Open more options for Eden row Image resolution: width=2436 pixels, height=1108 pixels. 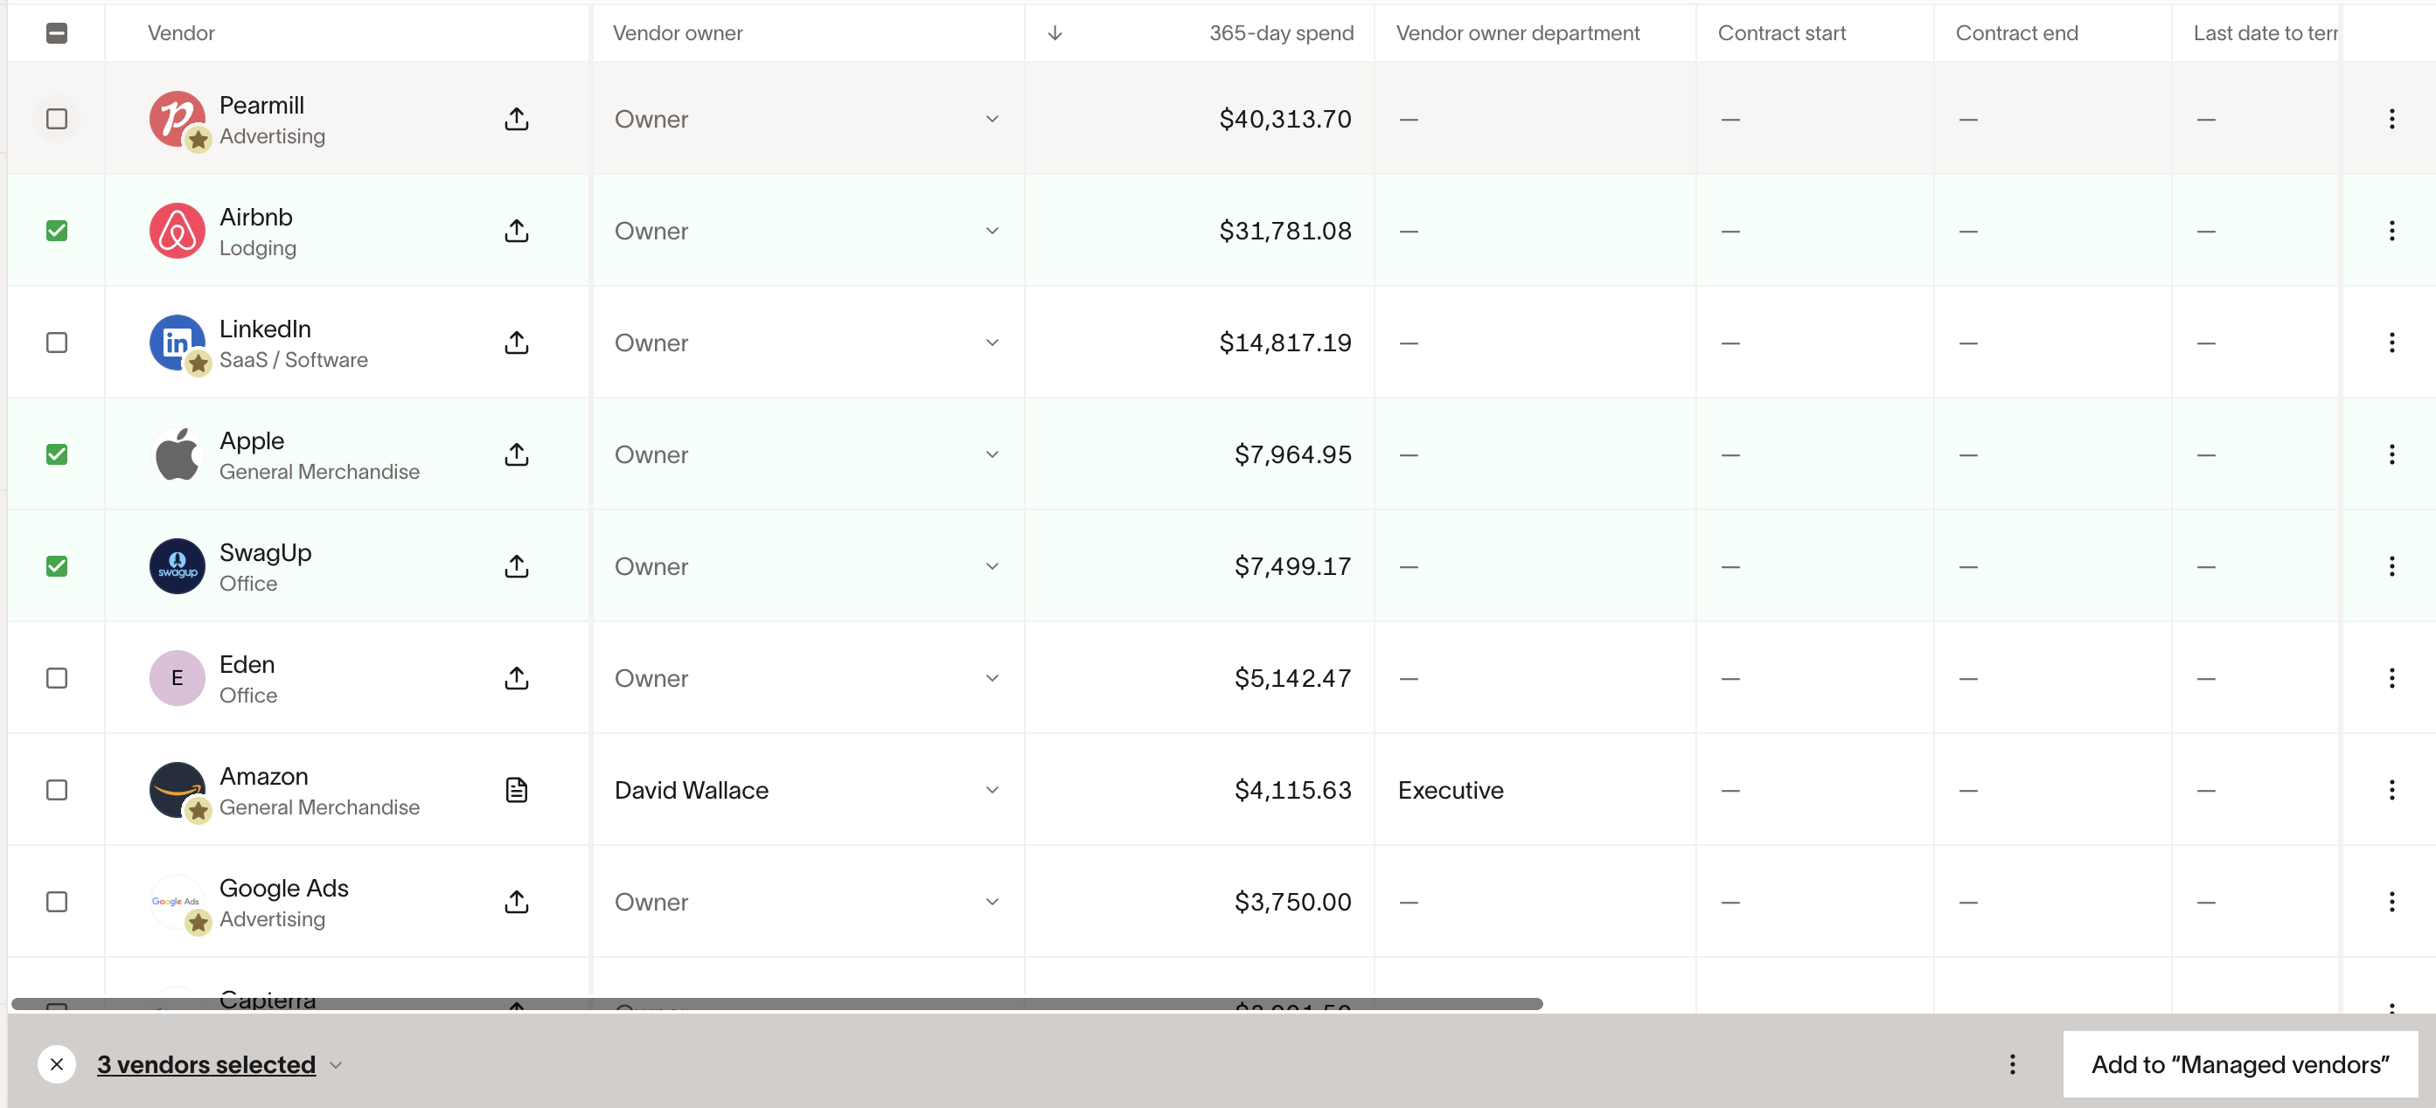[x=2391, y=678]
